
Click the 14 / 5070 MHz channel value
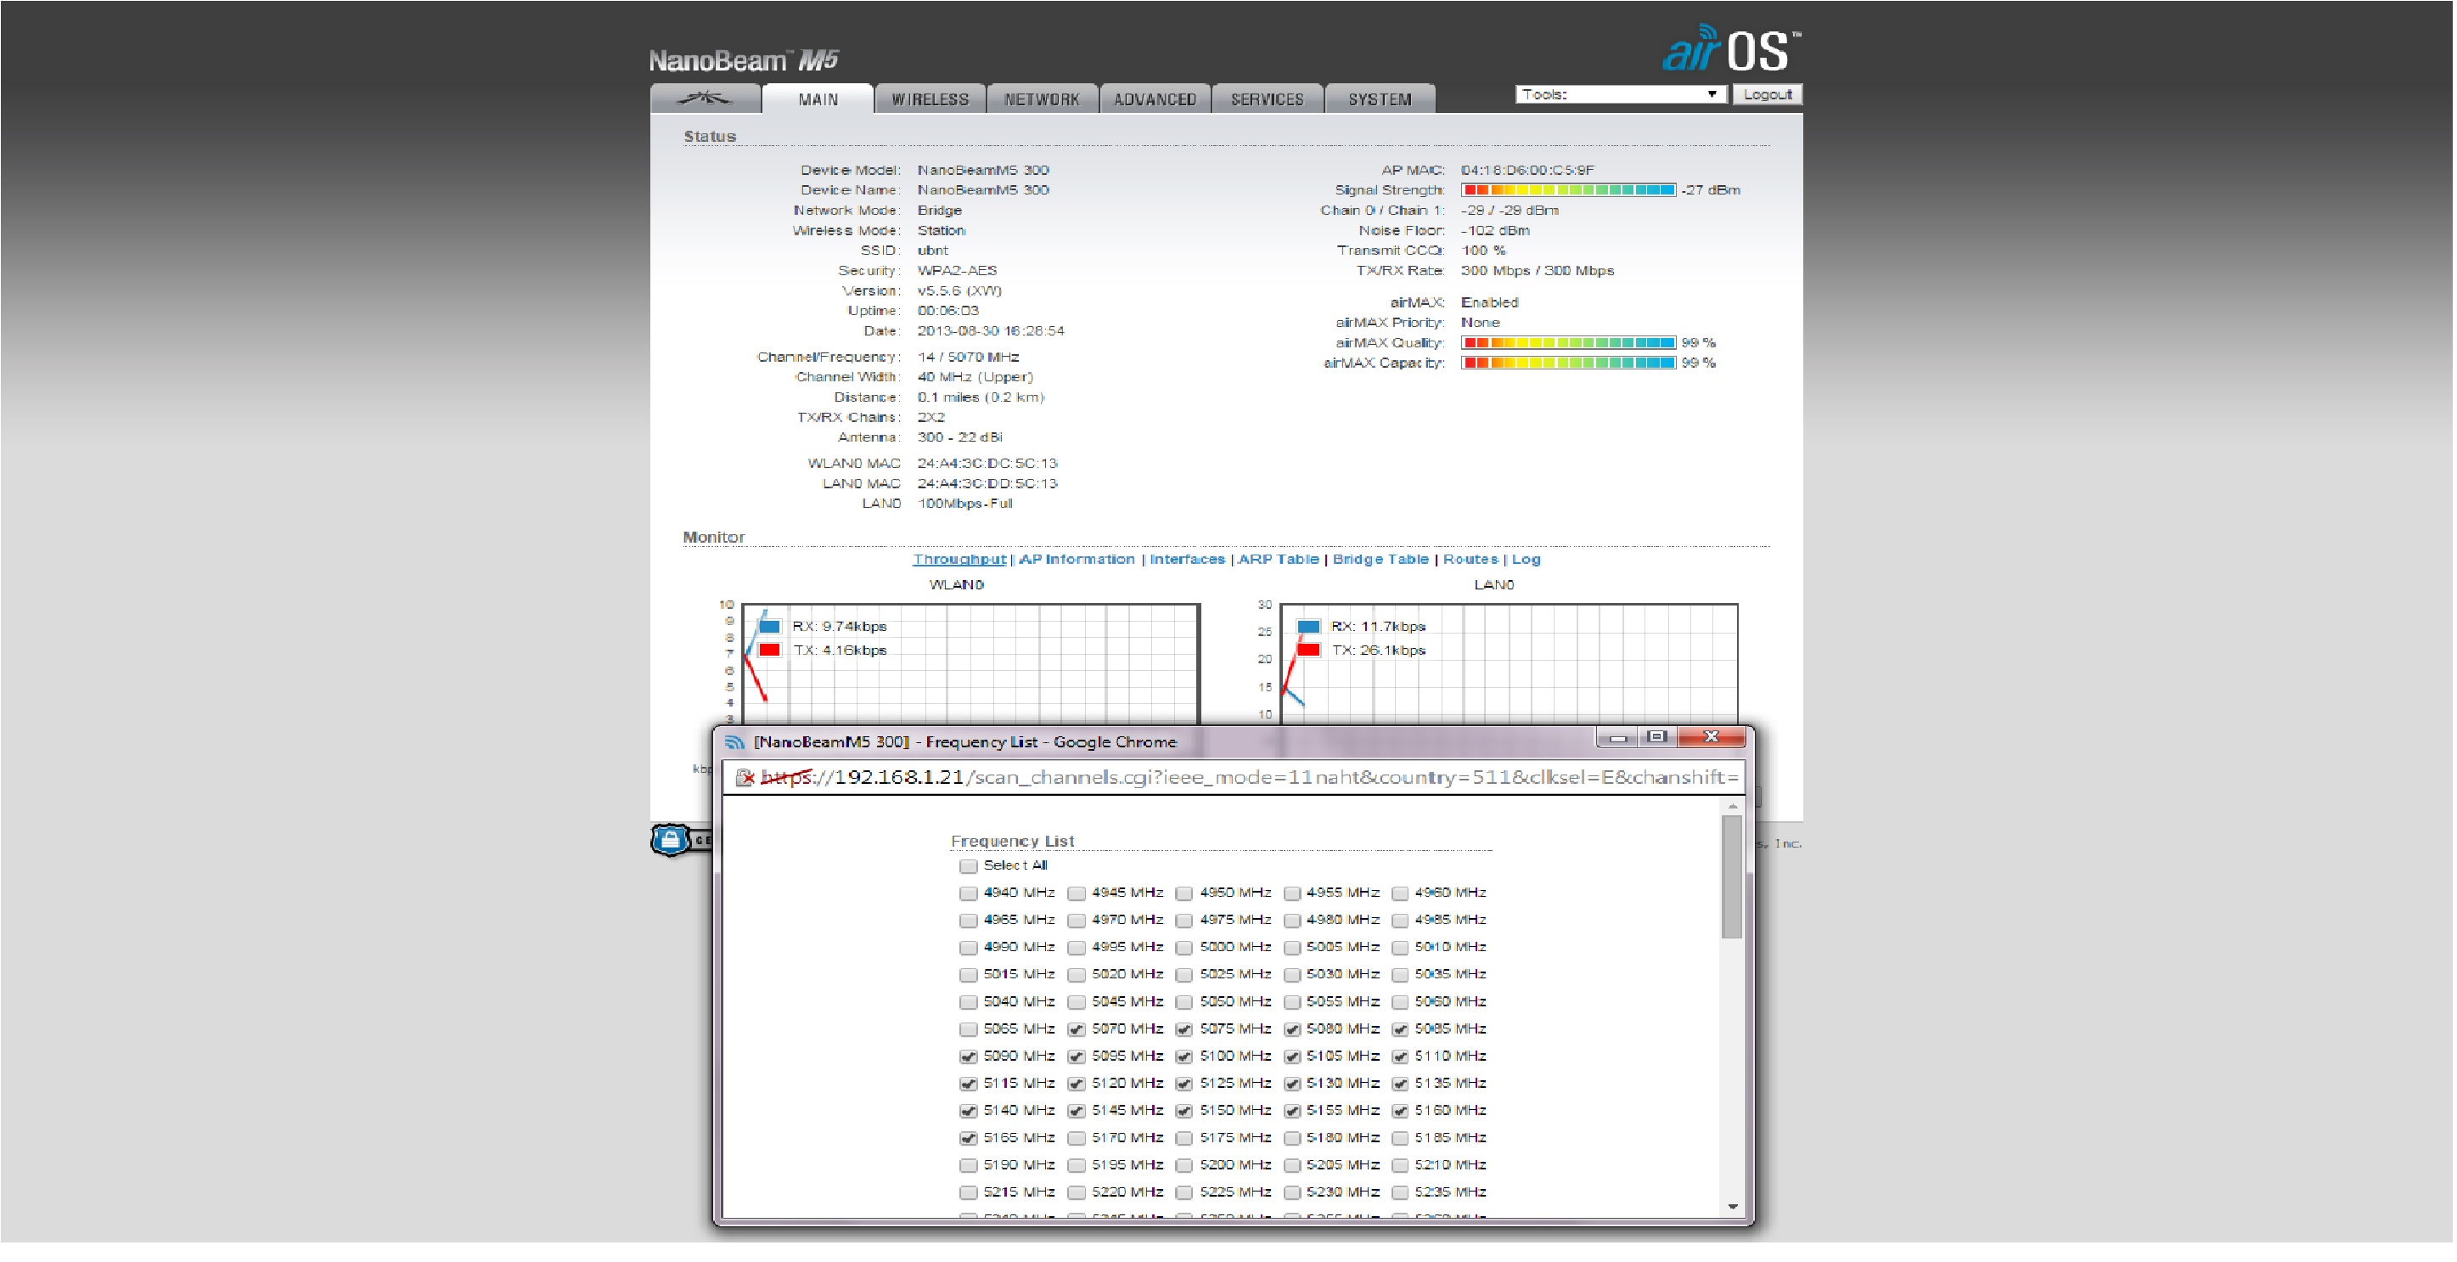click(x=968, y=357)
